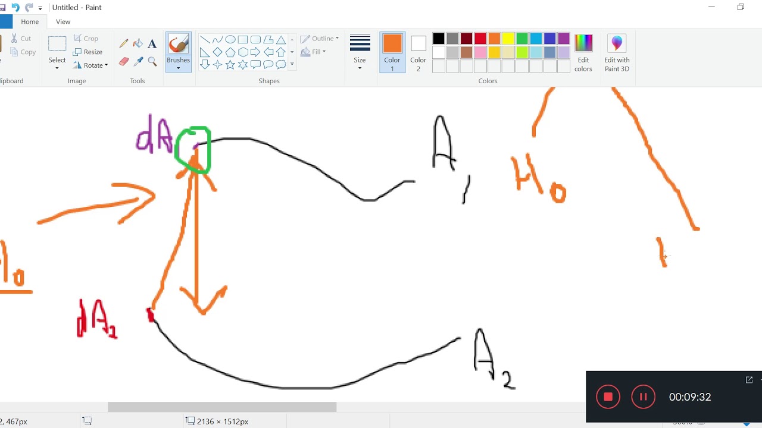Select the Pencil tool
762x428 pixels.
pos(124,43)
